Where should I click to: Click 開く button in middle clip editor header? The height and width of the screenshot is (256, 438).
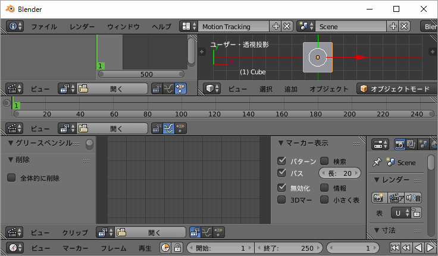112,128
